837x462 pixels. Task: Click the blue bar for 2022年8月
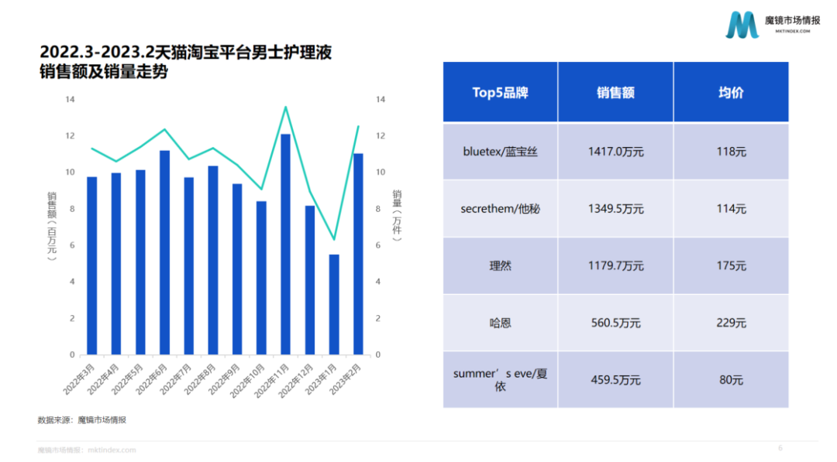click(x=213, y=260)
